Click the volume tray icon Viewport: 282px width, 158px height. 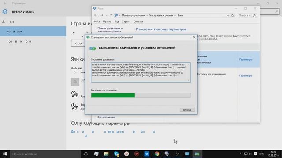[250, 154]
